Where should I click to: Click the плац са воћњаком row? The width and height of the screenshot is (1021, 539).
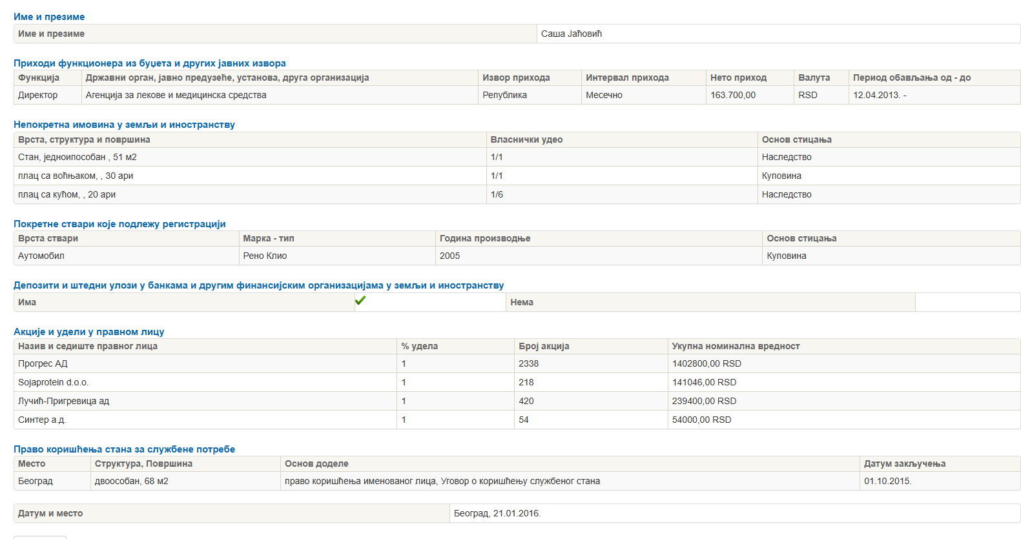click(76, 176)
